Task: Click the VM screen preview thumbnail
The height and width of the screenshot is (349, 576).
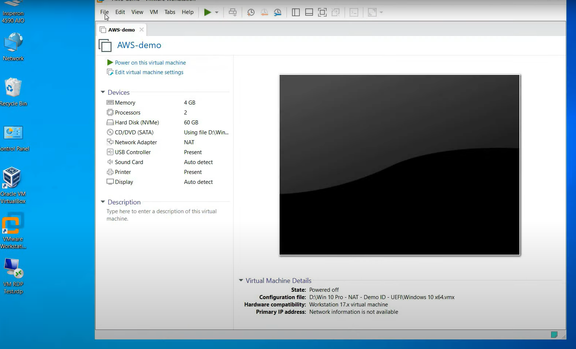Action: 400,165
